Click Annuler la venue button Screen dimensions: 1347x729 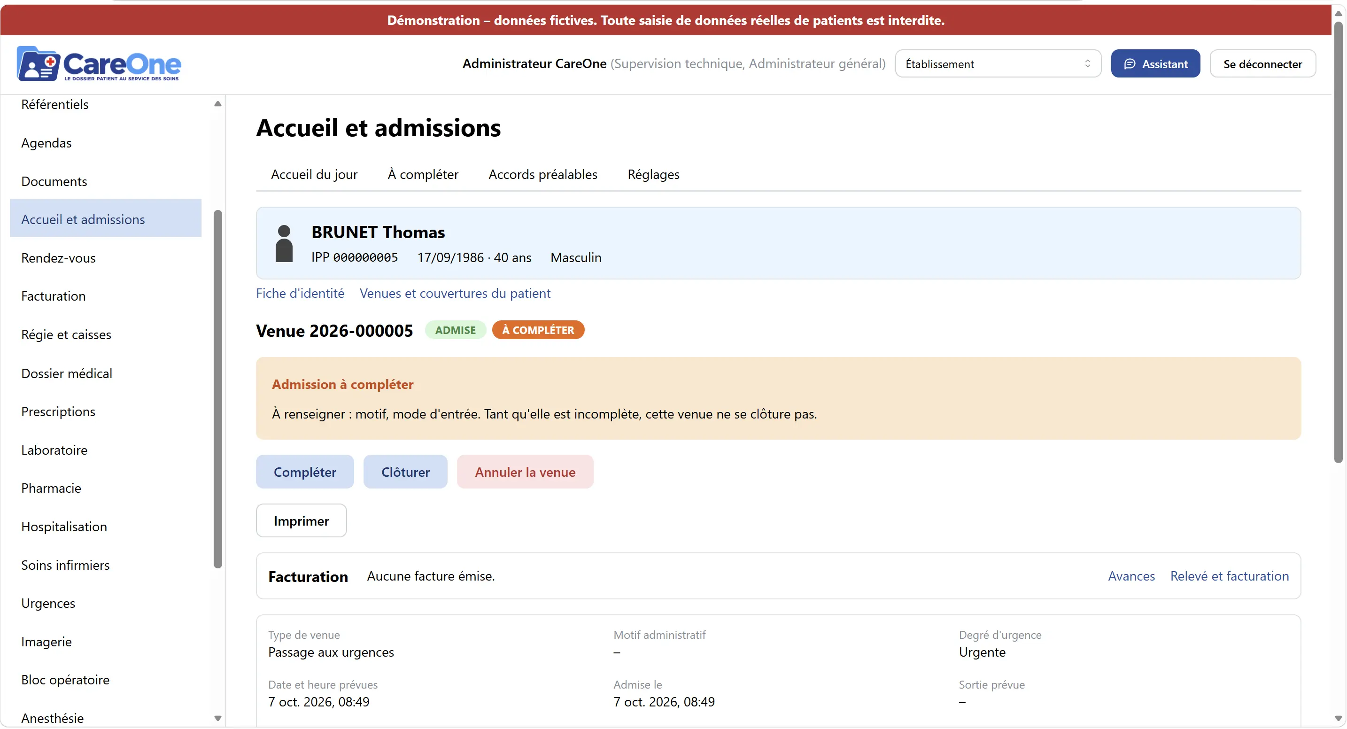click(525, 472)
